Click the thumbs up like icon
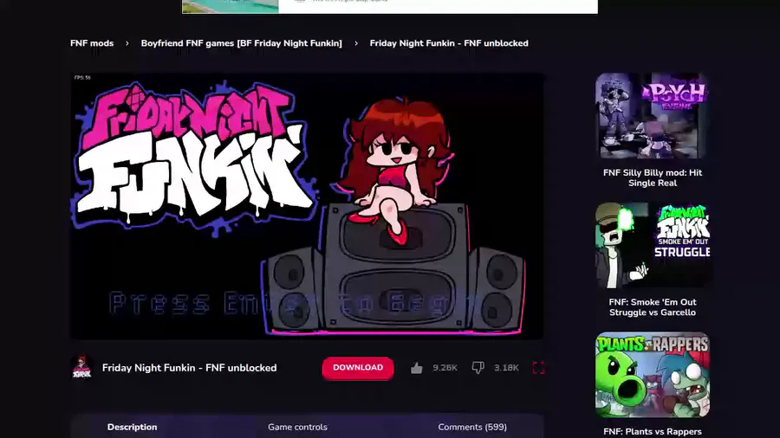Image resolution: width=780 pixels, height=438 pixels. 416,368
